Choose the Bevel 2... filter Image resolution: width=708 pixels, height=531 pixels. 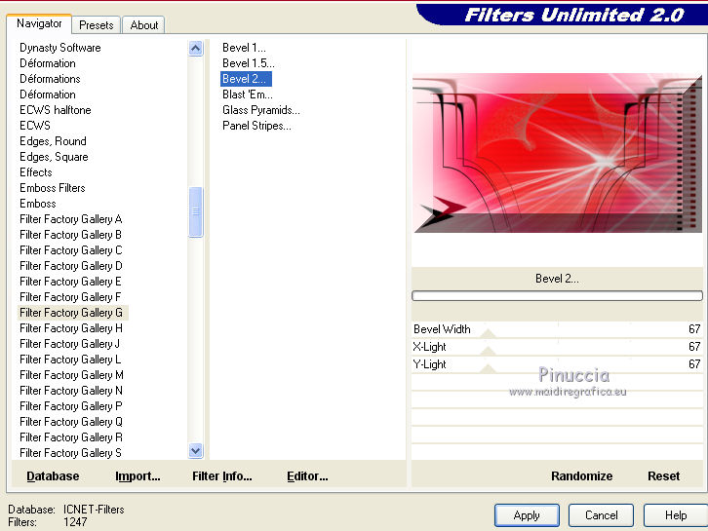(246, 79)
